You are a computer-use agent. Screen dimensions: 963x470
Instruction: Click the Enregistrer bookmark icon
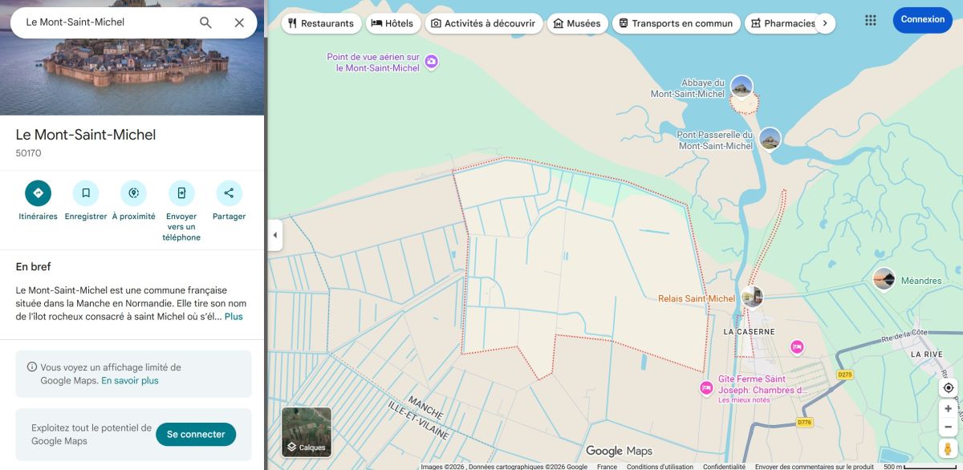[x=85, y=192]
